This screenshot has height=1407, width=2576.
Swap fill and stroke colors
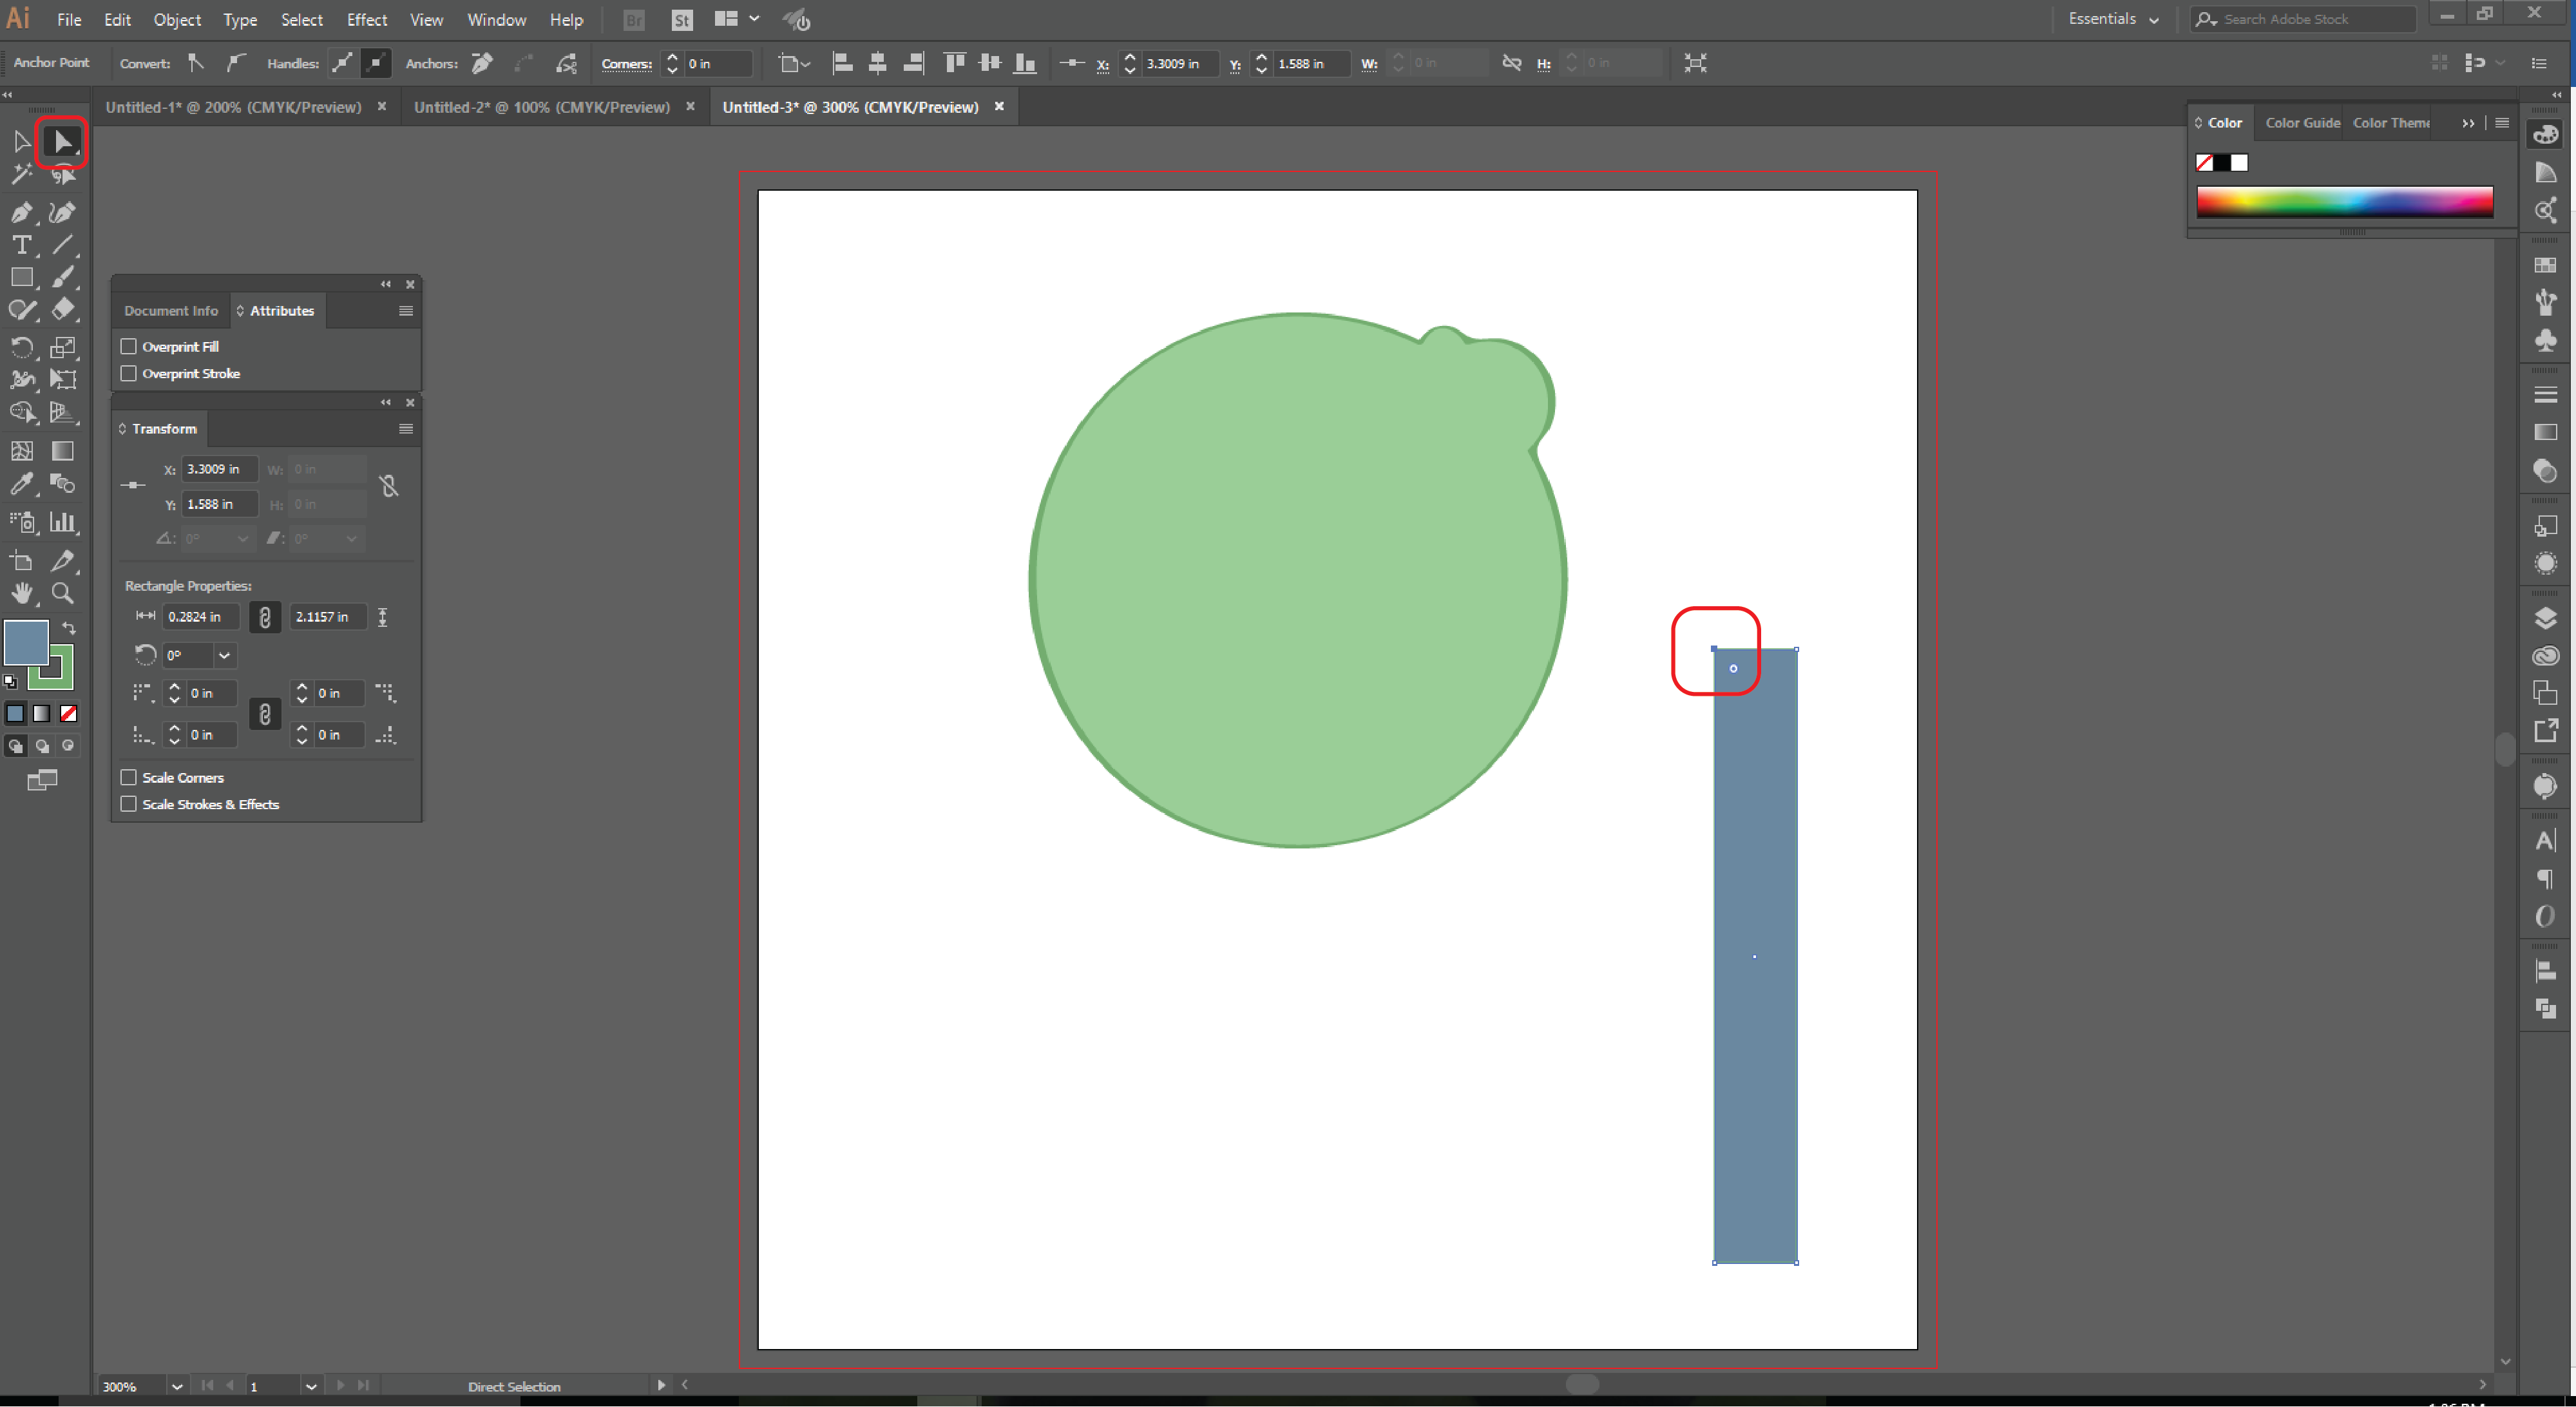click(68, 628)
